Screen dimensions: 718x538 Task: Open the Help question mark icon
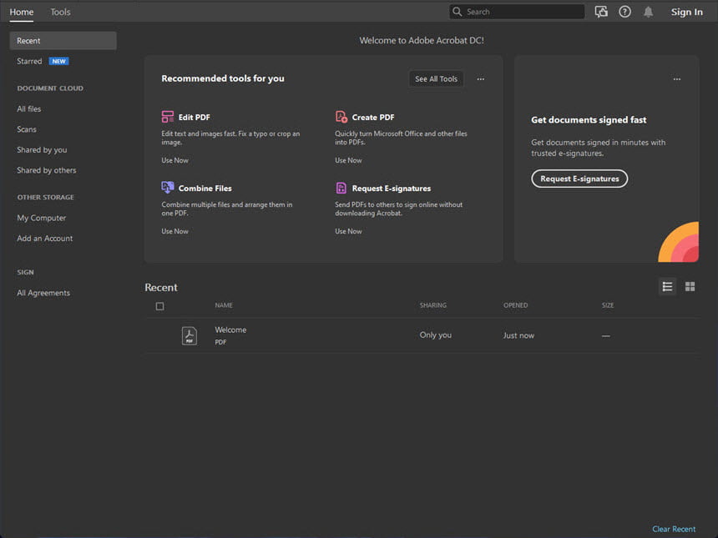(624, 12)
